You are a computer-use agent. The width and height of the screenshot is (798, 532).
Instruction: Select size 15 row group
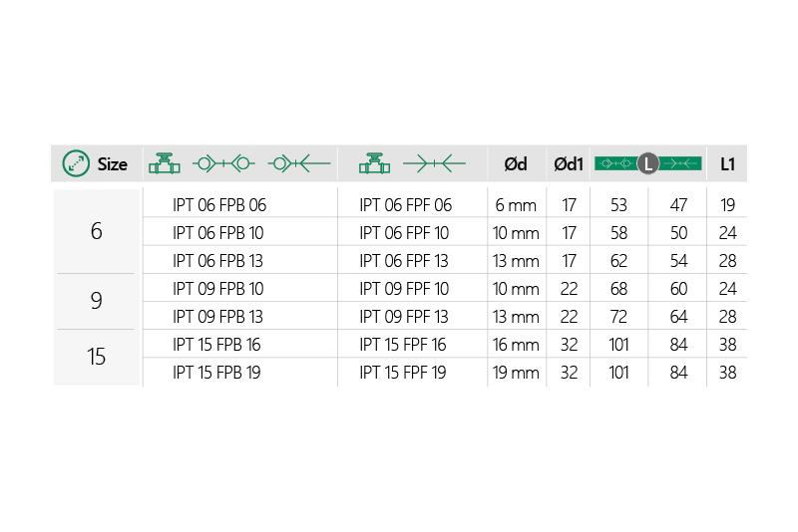tap(96, 357)
